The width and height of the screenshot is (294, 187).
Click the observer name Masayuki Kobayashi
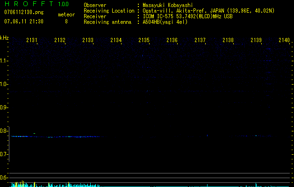tap(168, 5)
